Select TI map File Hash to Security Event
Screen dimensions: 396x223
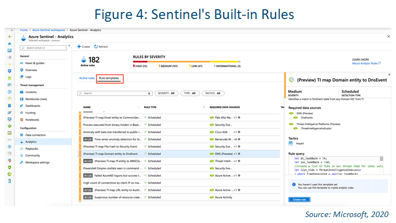[179, 146]
